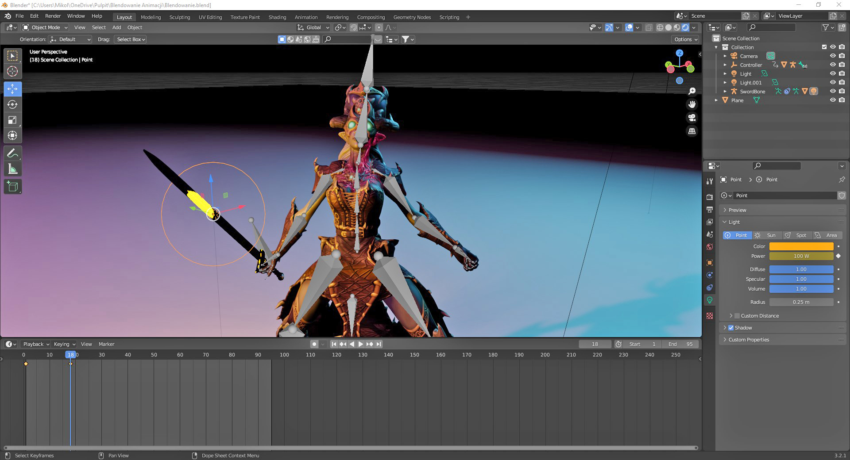Image resolution: width=850 pixels, height=460 pixels.
Task: Play the animation in timeline
Action: (x=361, y=344)
